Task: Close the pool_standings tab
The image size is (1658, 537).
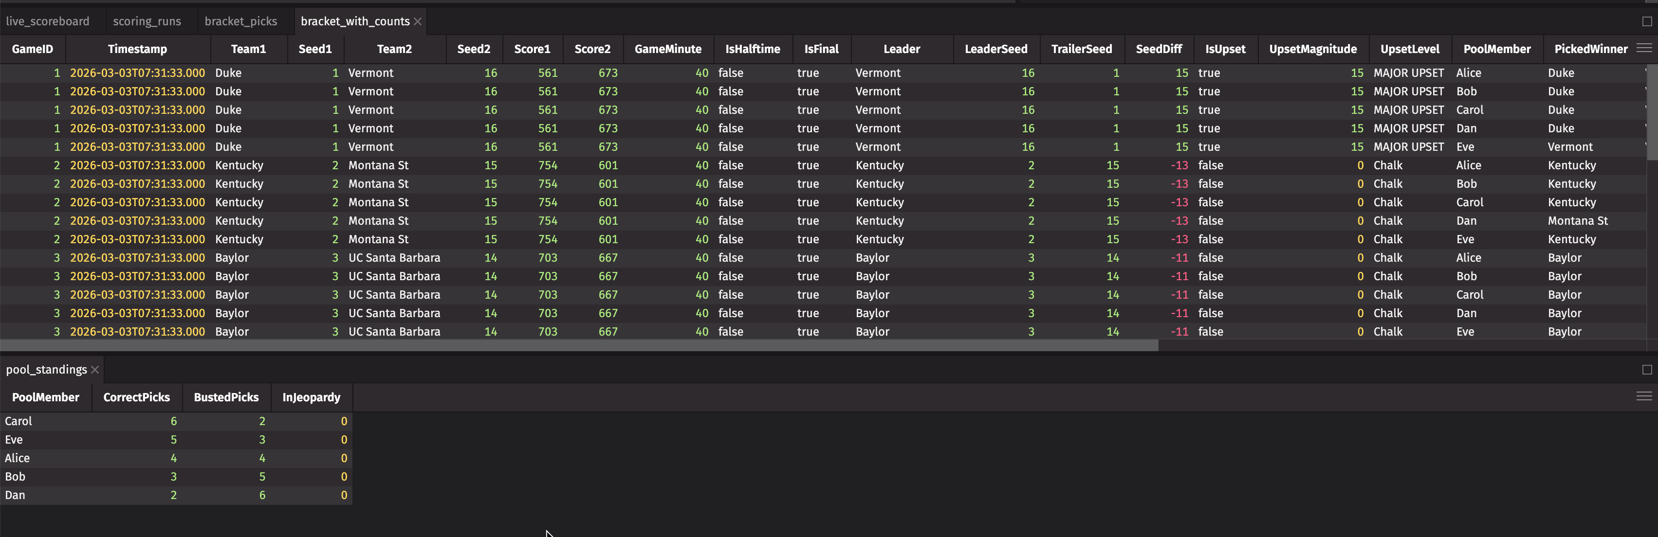Action: click(94, 370)
